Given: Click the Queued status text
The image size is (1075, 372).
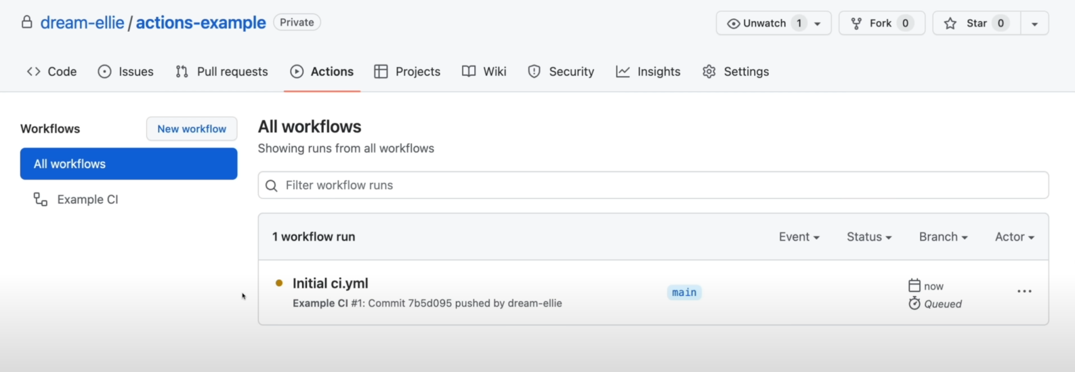Looking at the screenshot, I should pos(943,304).
